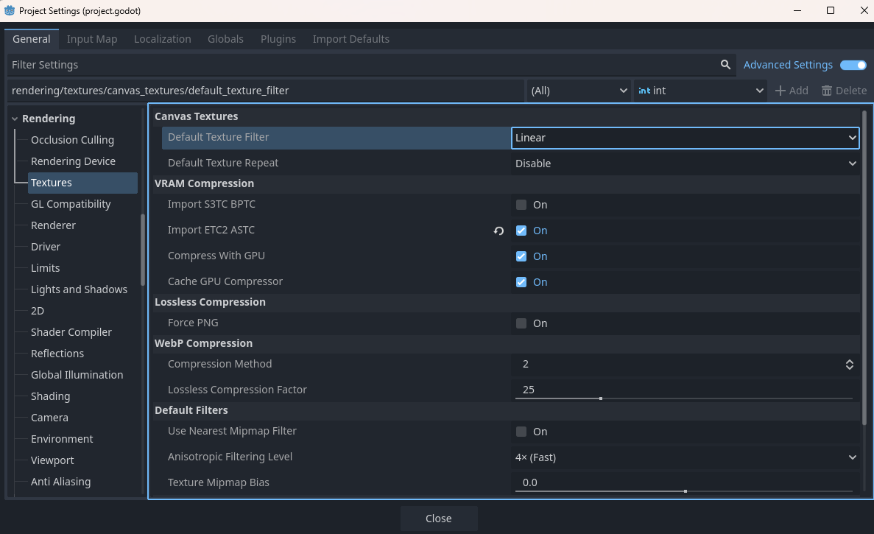Collapse the Rendering section in the sidebar

(x=14, y=118)
